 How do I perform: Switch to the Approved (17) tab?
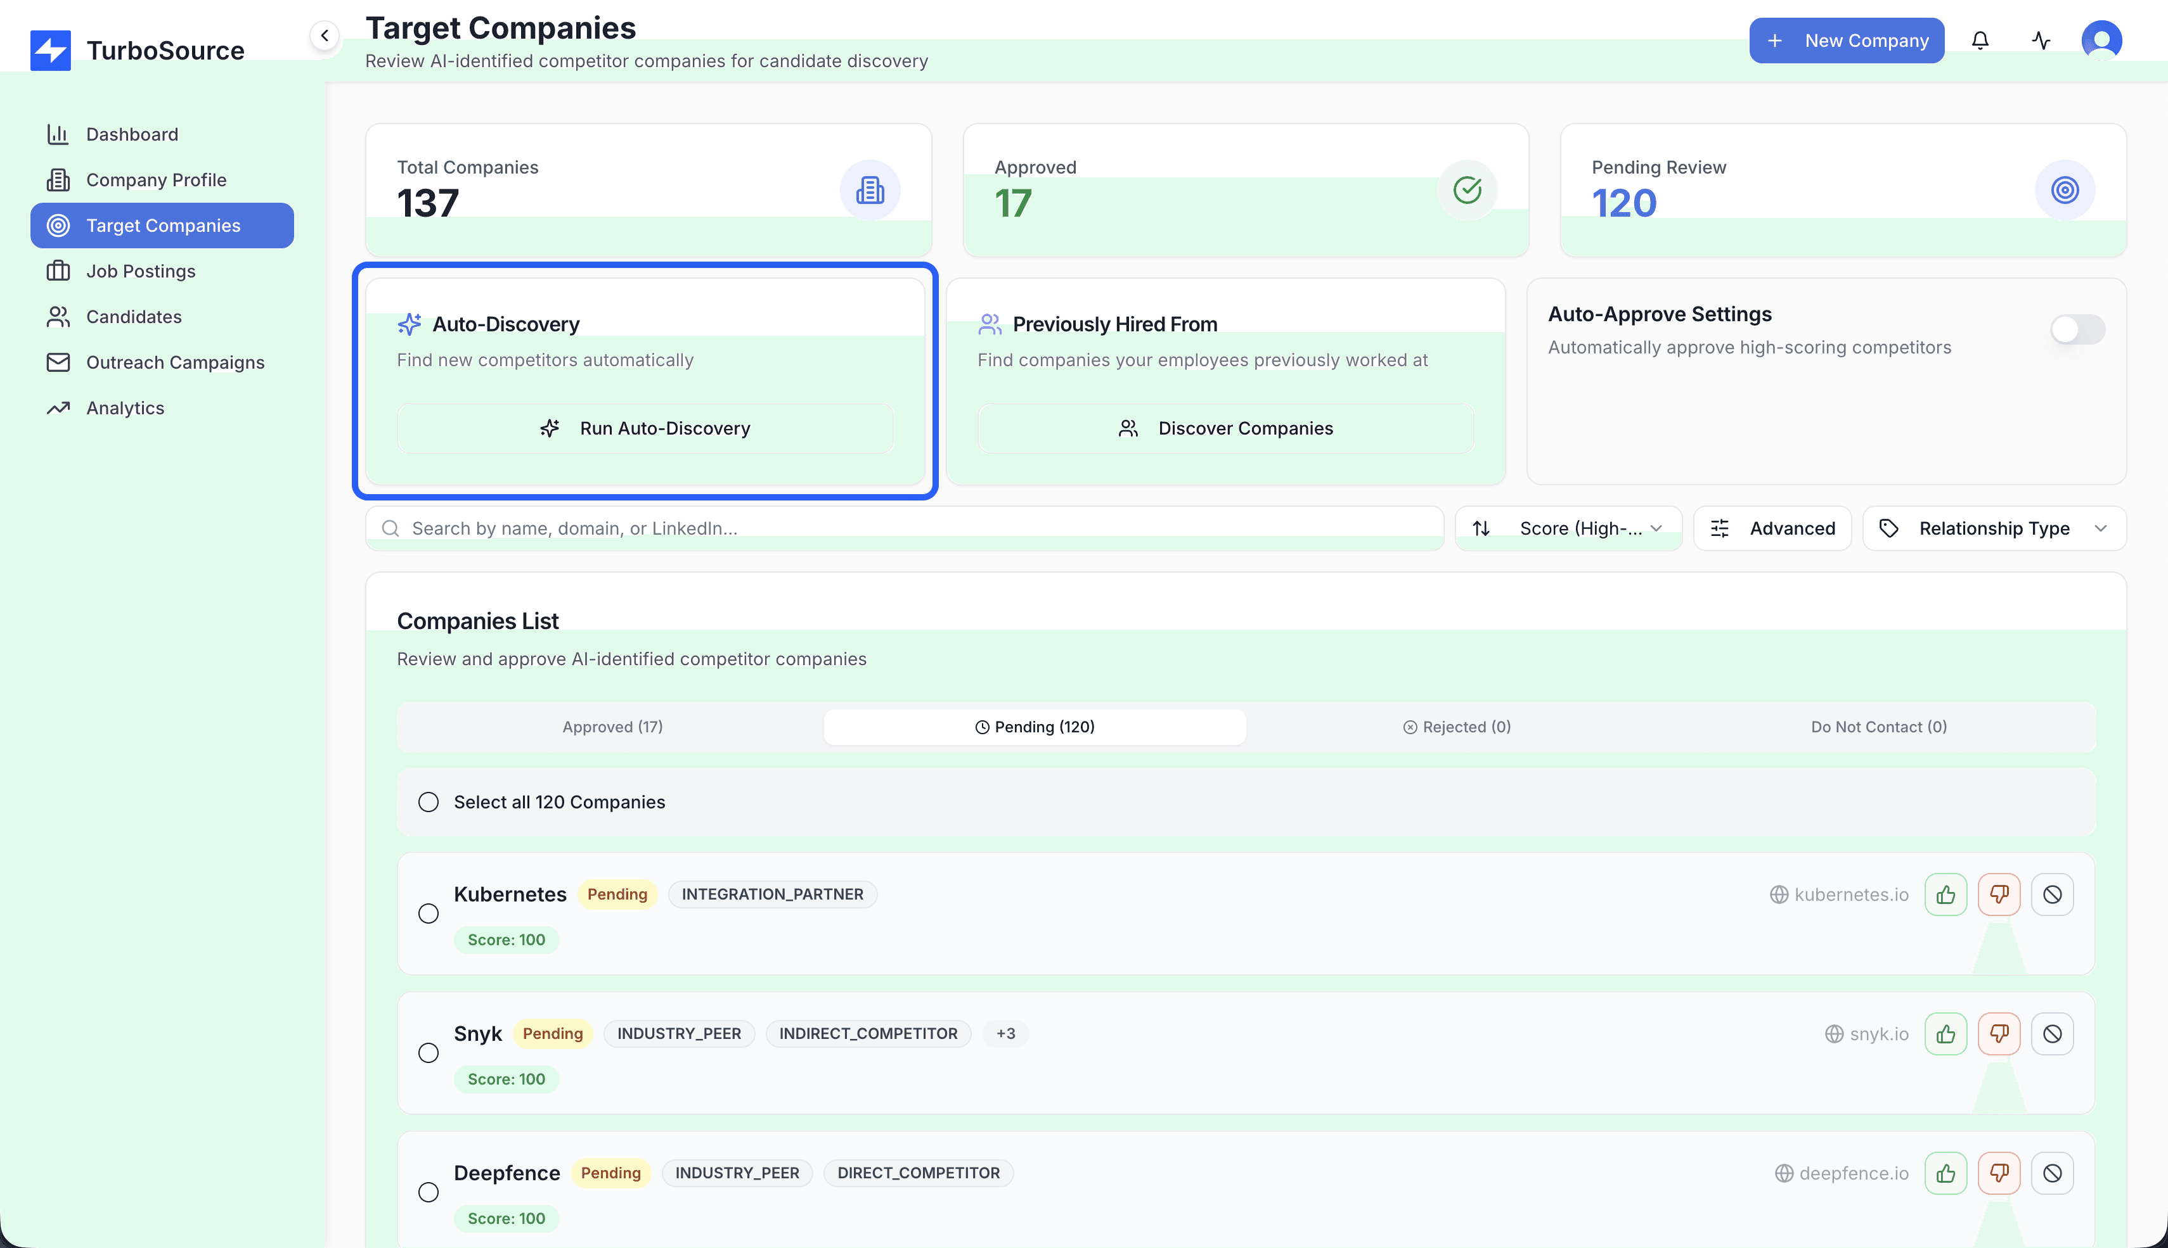pos(612,726)
